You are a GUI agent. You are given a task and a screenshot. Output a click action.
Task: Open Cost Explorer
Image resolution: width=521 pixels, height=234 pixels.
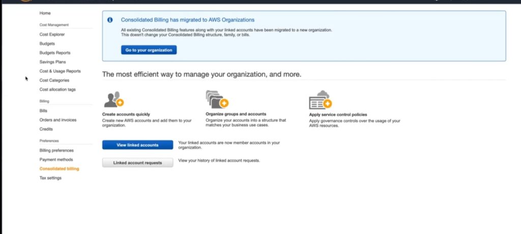tap(52, 35)
